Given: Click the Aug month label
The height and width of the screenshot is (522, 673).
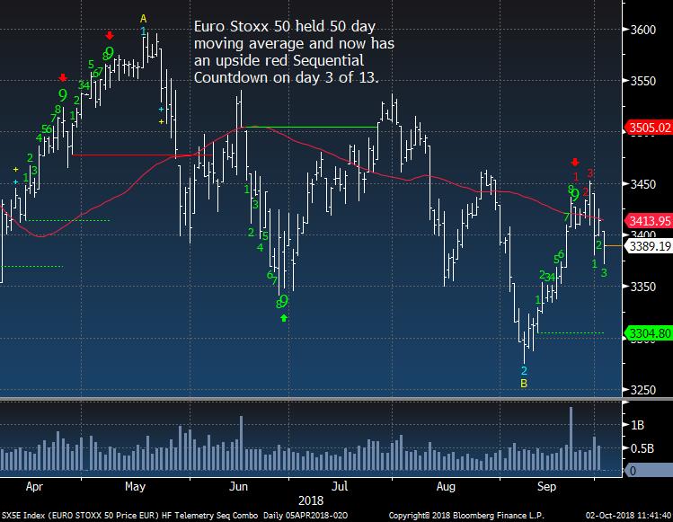Looking at the screenshot, I should [x=446, y=487].
